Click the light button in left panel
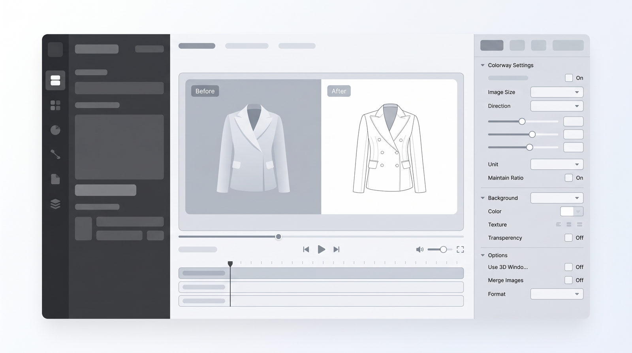 tap(105, 190)
